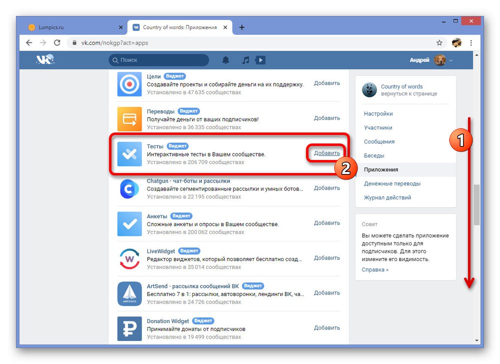The image size is (500, 364).
Task: Open the Справка » link
Action: click(x=375, y=269)
